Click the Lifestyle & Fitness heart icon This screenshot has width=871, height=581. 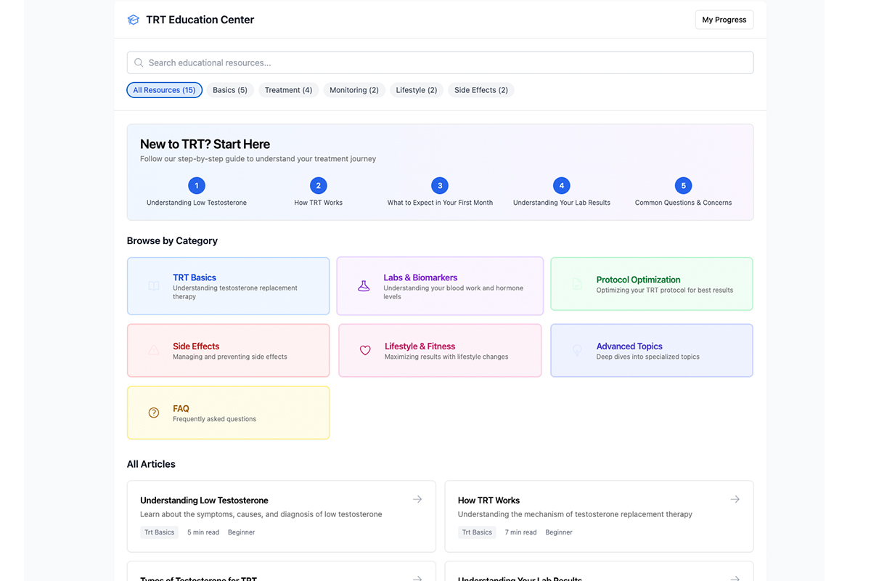point(364,350)
